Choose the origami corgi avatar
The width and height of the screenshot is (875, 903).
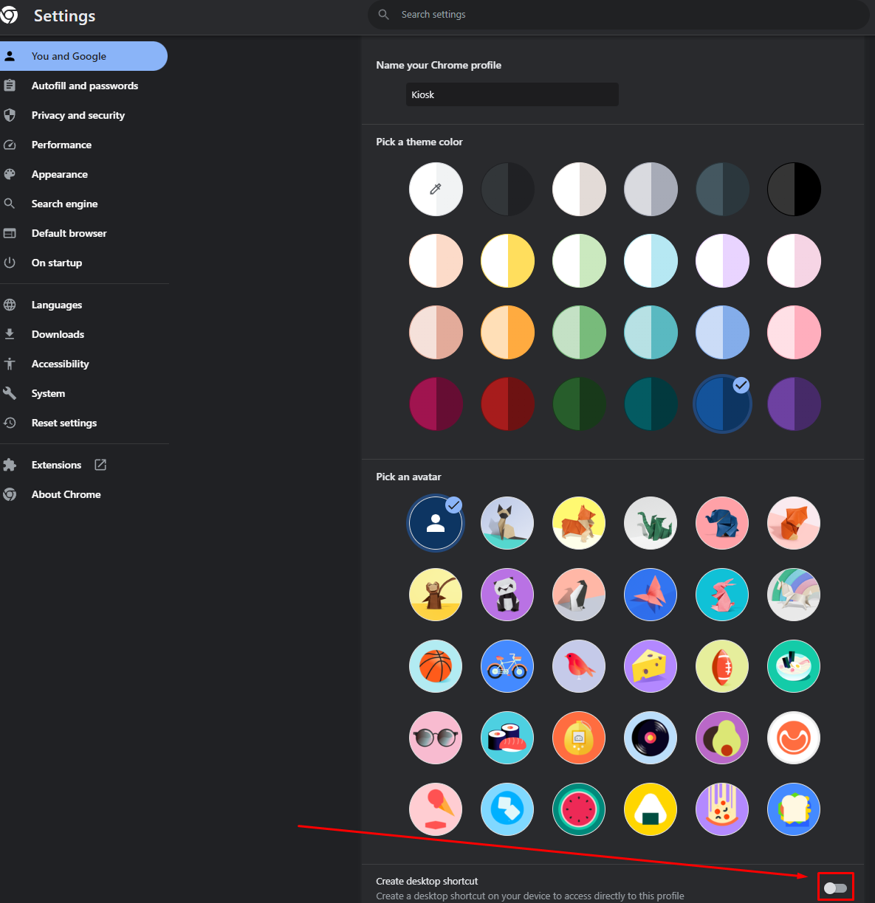[x=580, y=524]
